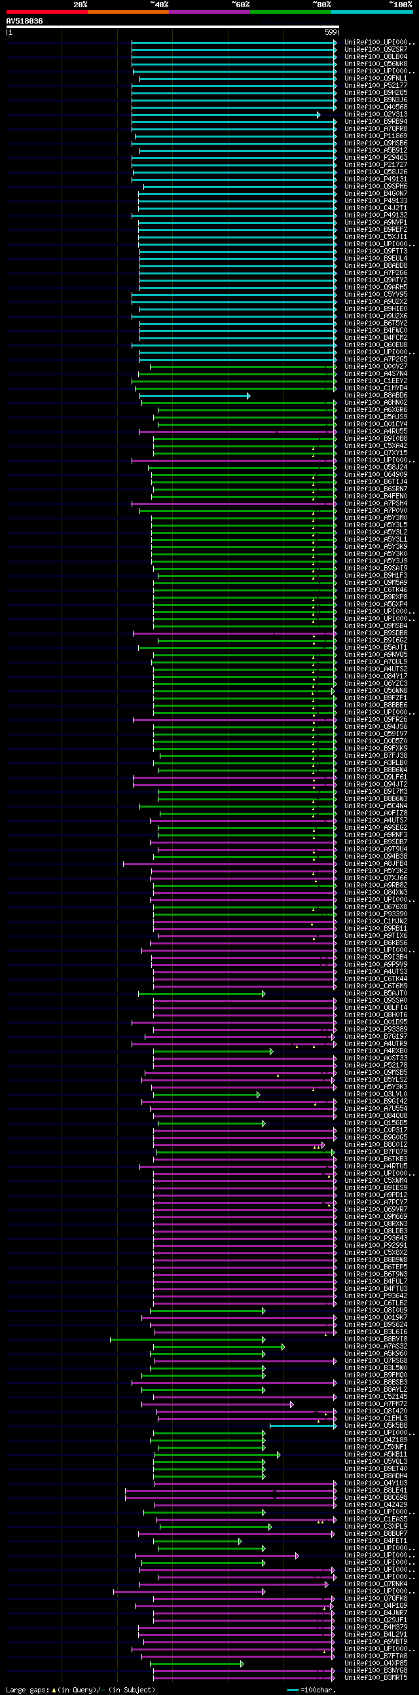Select hit label UniRef100_Q56WK8
Screen dimensions: 419x1695
(x=376, y=64)
